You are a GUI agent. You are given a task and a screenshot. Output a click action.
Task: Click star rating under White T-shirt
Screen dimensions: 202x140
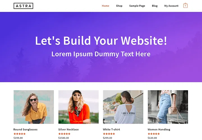(109, 134)
